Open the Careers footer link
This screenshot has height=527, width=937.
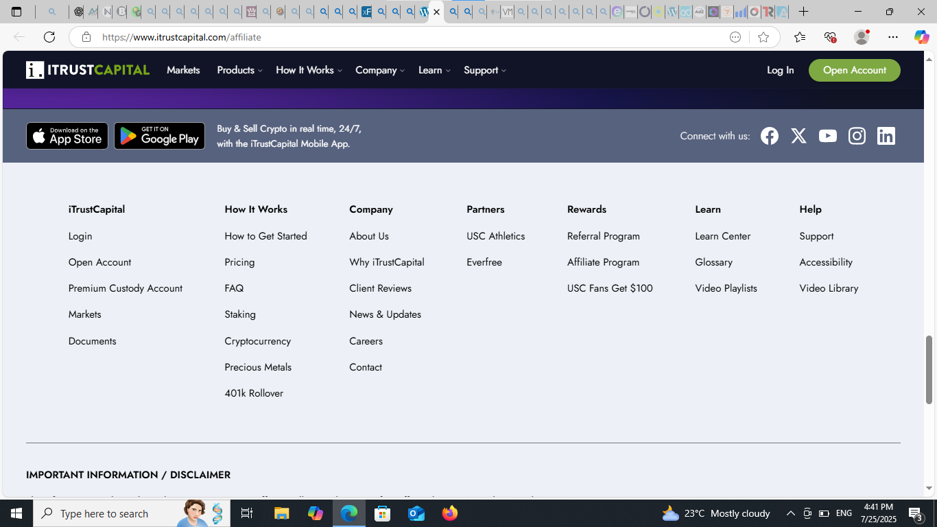pos(366,341)
